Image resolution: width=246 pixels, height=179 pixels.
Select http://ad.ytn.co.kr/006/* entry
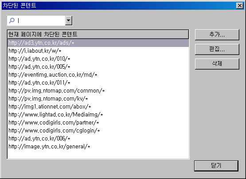98,139
